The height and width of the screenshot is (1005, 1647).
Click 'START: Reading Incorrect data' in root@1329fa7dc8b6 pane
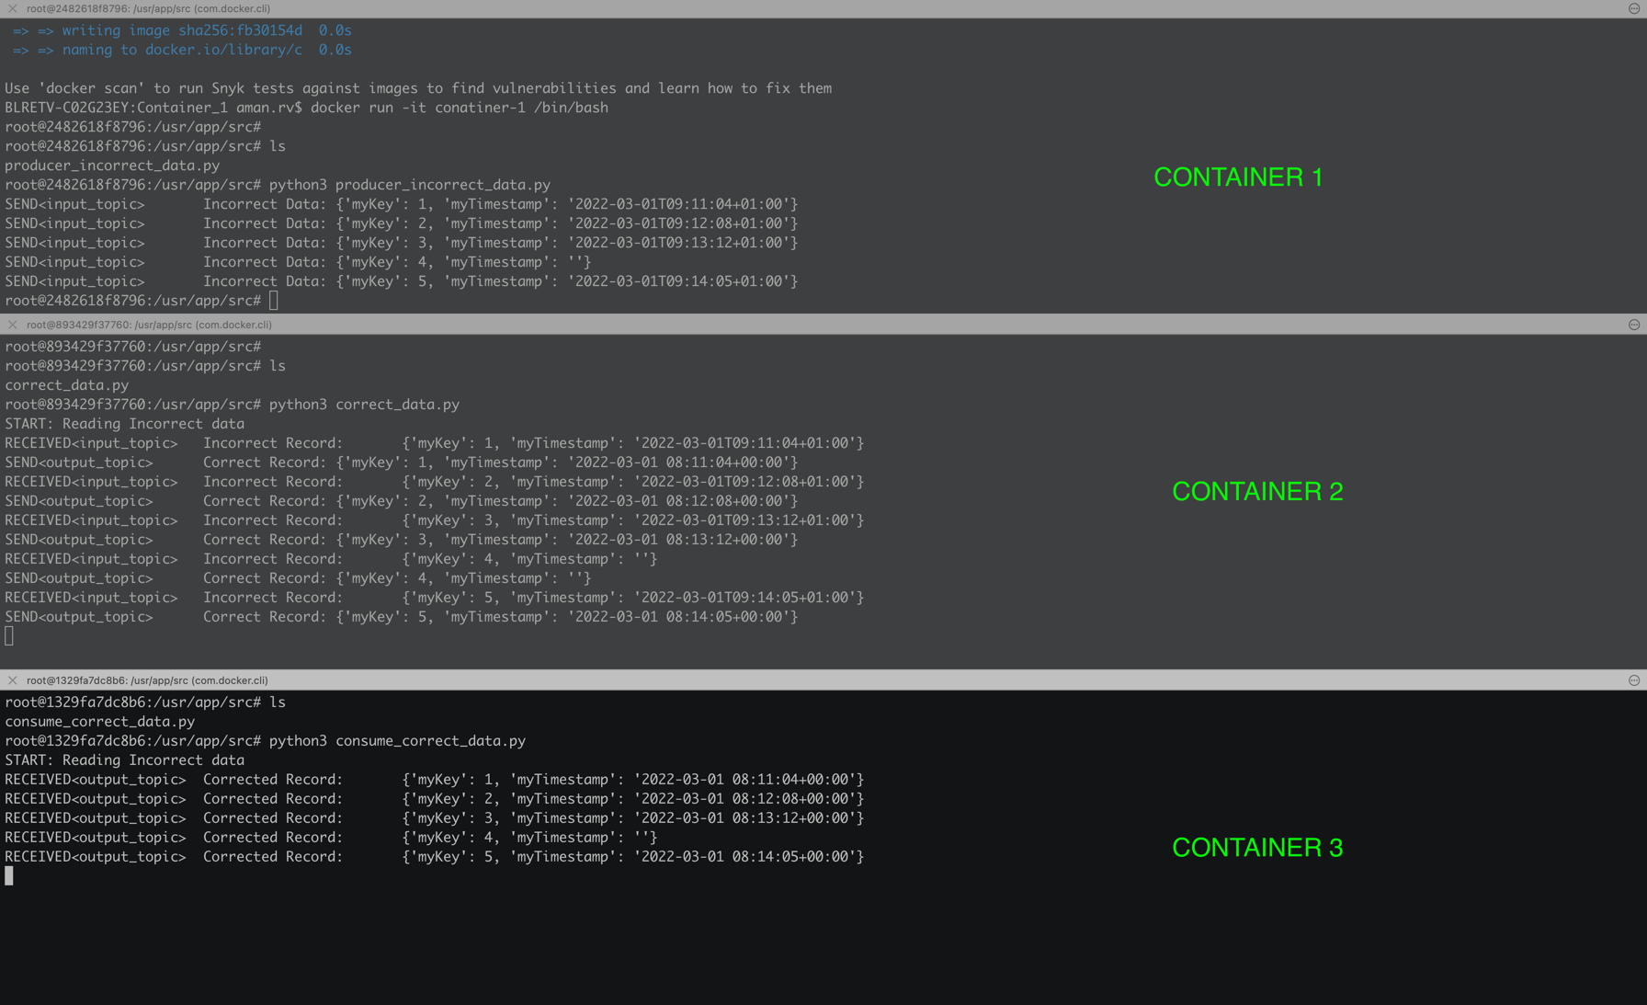coord(125,760)
